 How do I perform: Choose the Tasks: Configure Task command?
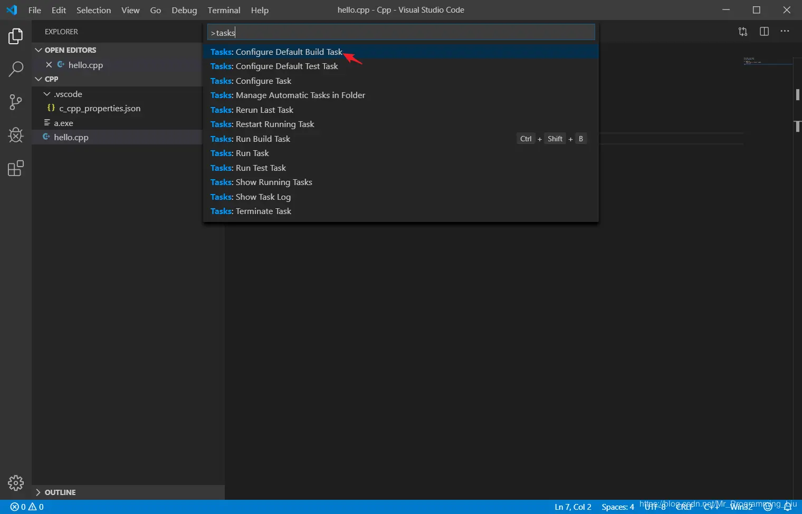[x=401, y=81]
